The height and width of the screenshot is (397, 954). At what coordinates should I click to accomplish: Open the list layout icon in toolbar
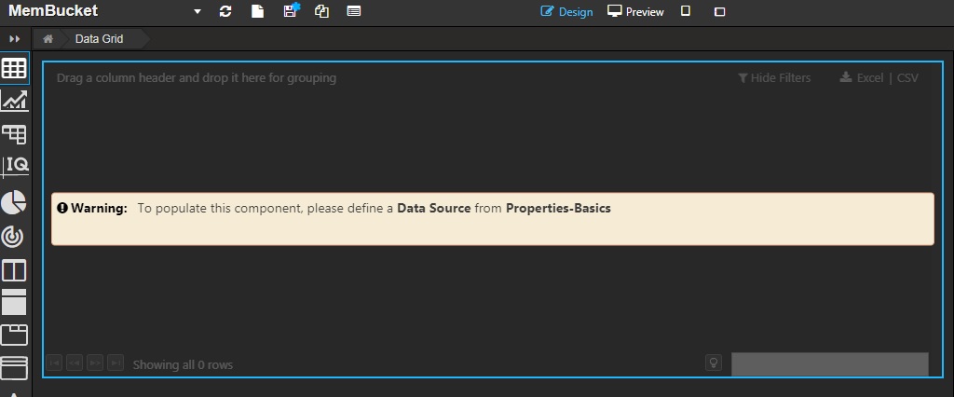click(x=353, y=11)
